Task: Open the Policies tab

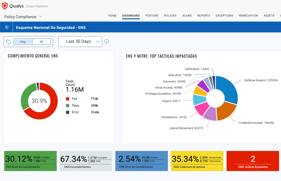Action: pos(170,16)
